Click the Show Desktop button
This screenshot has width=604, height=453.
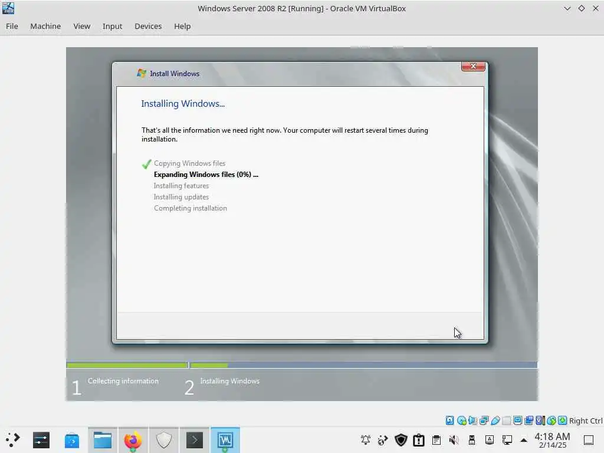coord(589,440)
